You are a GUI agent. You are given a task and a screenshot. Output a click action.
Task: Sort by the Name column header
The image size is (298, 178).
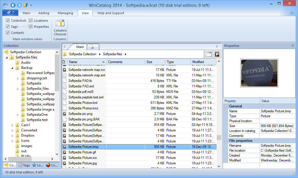[x=87, y=62]
